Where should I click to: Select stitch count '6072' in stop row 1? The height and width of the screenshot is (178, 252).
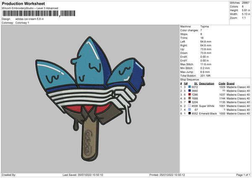click(194, 87)
